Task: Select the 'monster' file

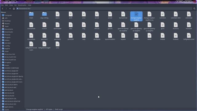Action: click(189, 26)
